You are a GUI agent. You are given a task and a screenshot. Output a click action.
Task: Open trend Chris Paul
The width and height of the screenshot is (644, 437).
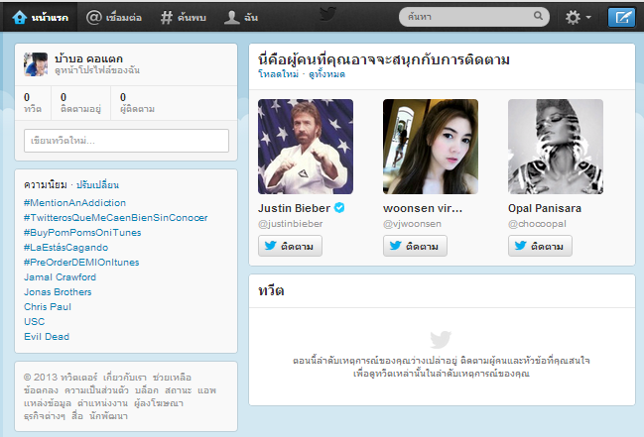coord(48,307)
